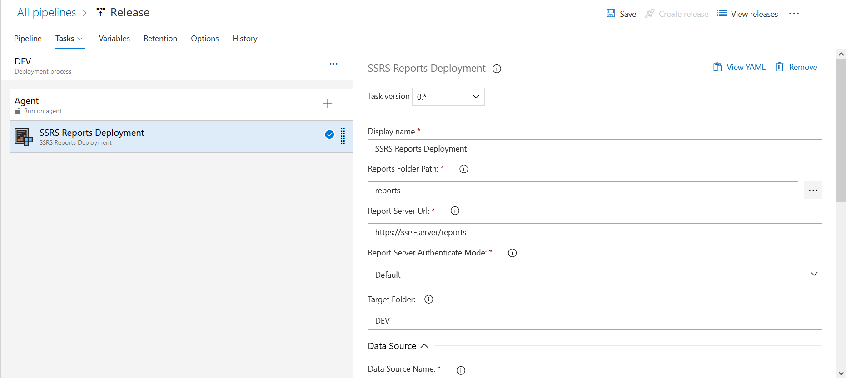The image size is (846, 378).
Task: Open the more actions ellipsis in the header
Action: [x=794, y=14]
